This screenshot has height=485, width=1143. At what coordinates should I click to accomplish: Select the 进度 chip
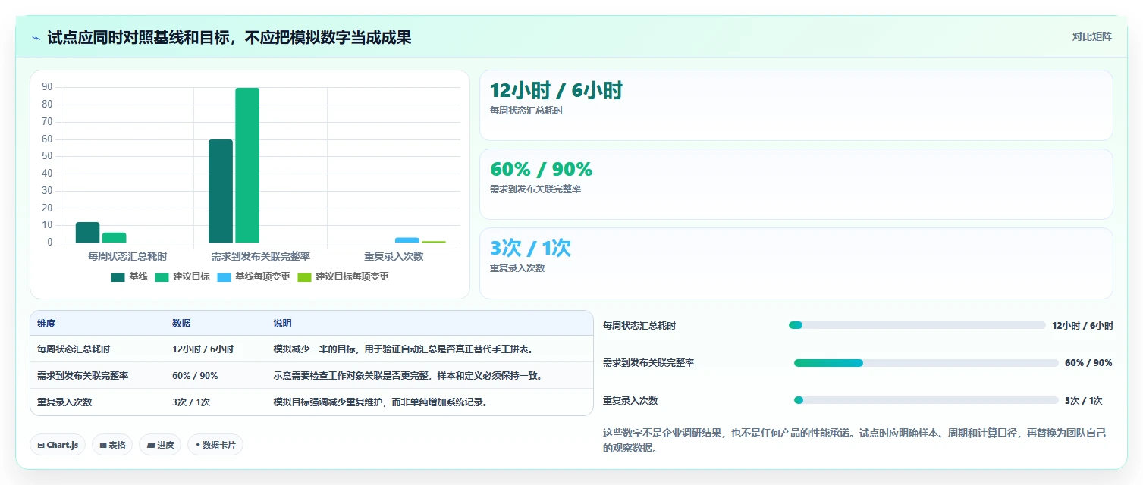[x=160, y=445]
